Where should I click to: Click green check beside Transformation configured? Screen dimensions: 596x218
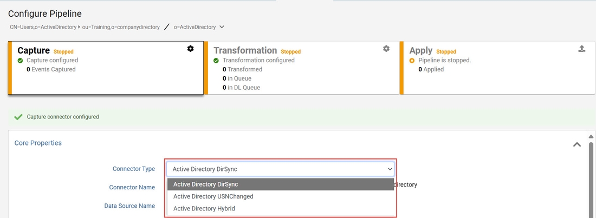point(216,61)
